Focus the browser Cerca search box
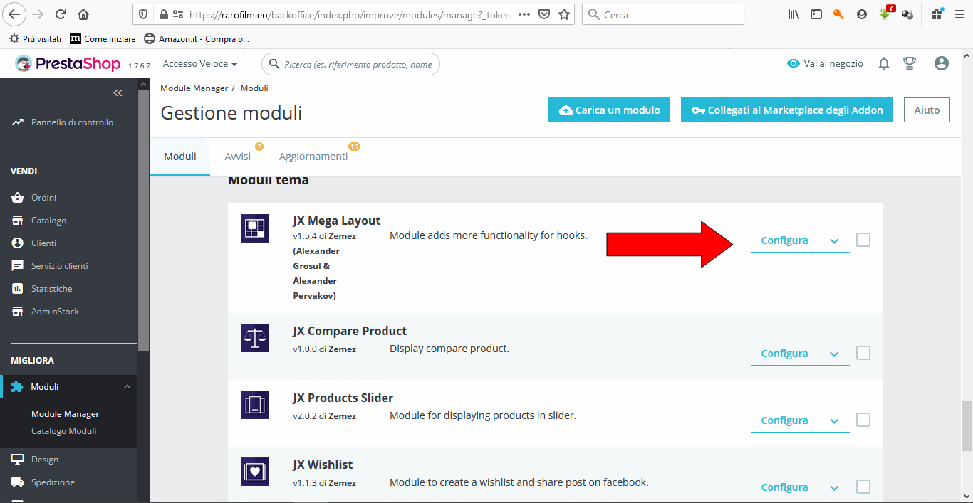The width and height of the screenshot is (973, 503). coord(662,14)
